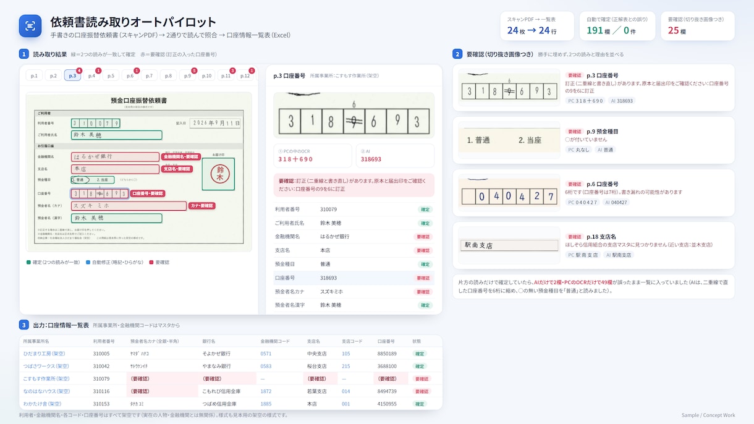Click the そよかぜ銀行 cell
The image size is (754, 424).
(216, 354)
